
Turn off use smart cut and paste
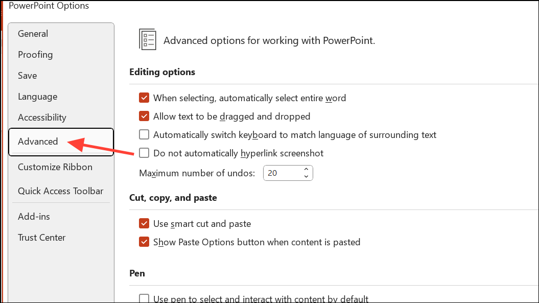144,224
